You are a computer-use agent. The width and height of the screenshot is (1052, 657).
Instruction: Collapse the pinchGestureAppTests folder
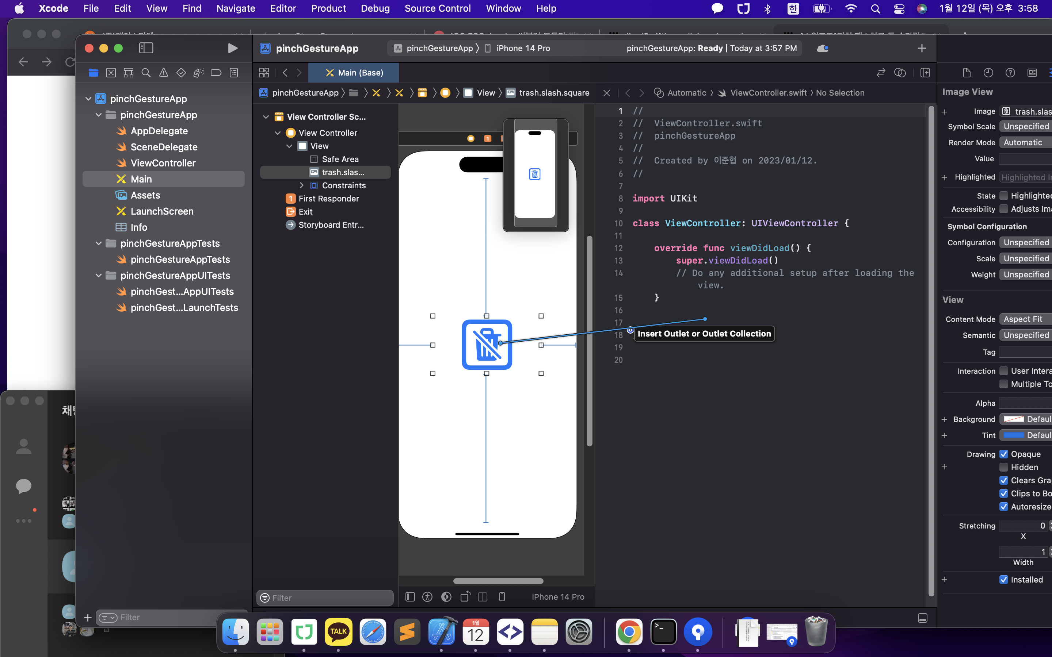(99, 243)
